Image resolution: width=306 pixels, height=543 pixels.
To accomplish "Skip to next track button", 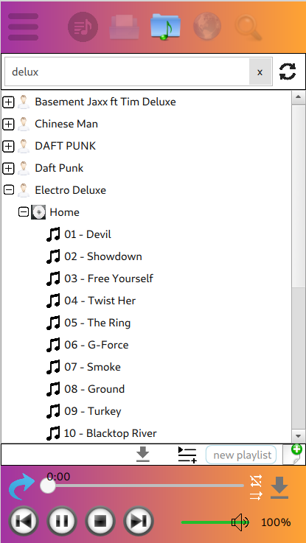I will point(139,521).
